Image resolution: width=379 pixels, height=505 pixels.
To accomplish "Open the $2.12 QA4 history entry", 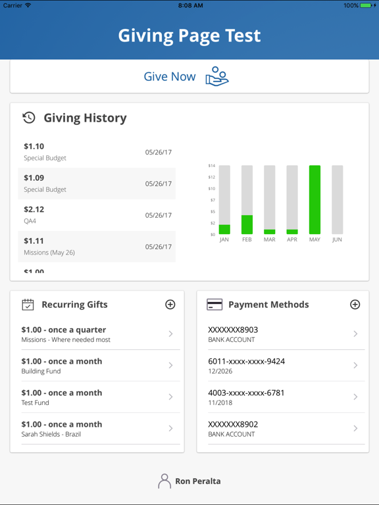I will (x=97, y=215).
